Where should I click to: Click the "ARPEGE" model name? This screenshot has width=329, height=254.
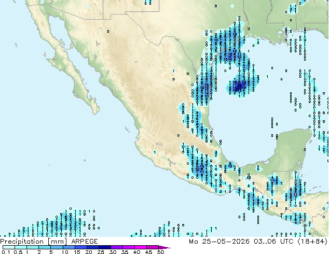[85, 242]
